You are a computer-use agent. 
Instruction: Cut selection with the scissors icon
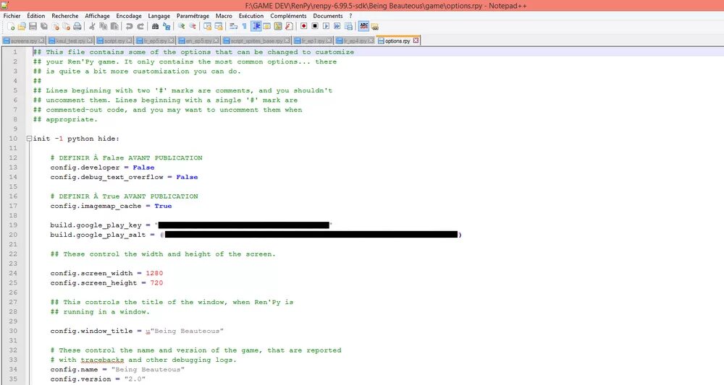(x=92, y=26)
